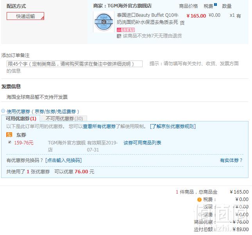This screenshot has width=252, height=235.
Task: Collapse the 使用优惠券 section toggle icon
Action: 3,111
